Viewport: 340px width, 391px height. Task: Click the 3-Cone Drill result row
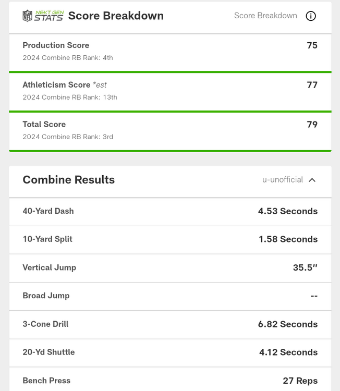point(170,324)
